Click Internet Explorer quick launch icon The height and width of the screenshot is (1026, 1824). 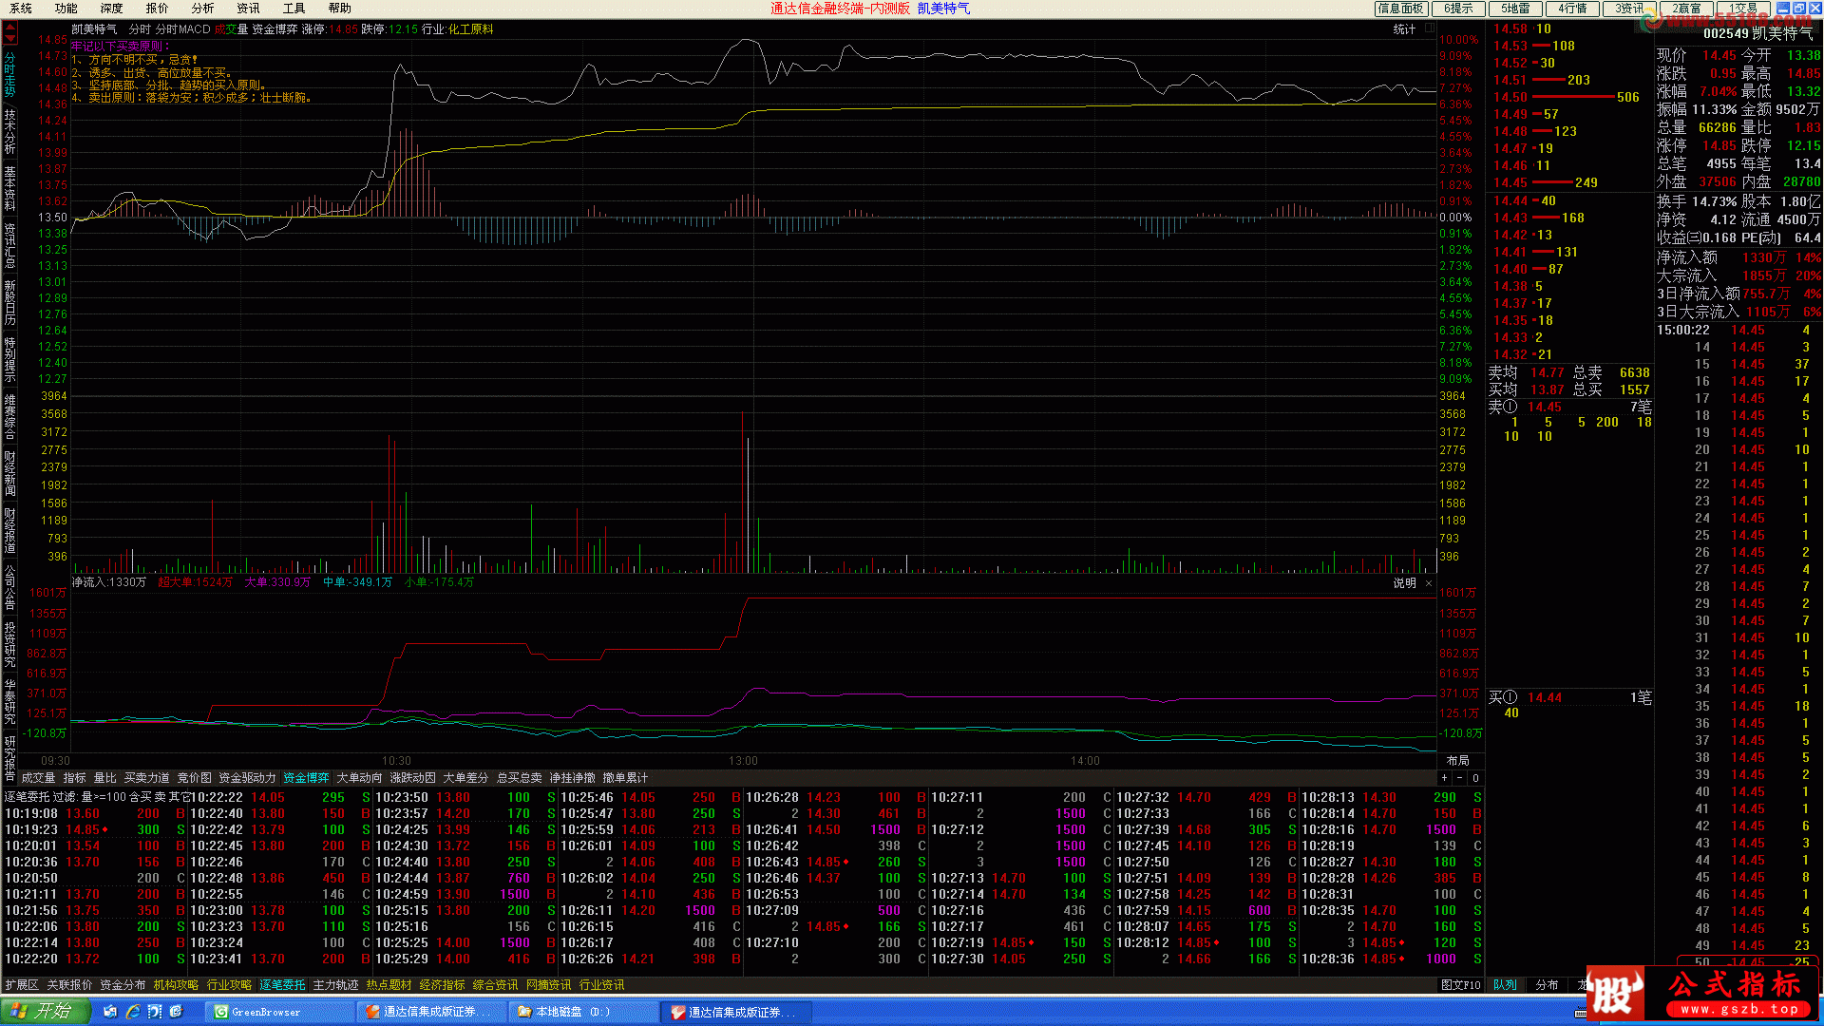[132, 1012]
